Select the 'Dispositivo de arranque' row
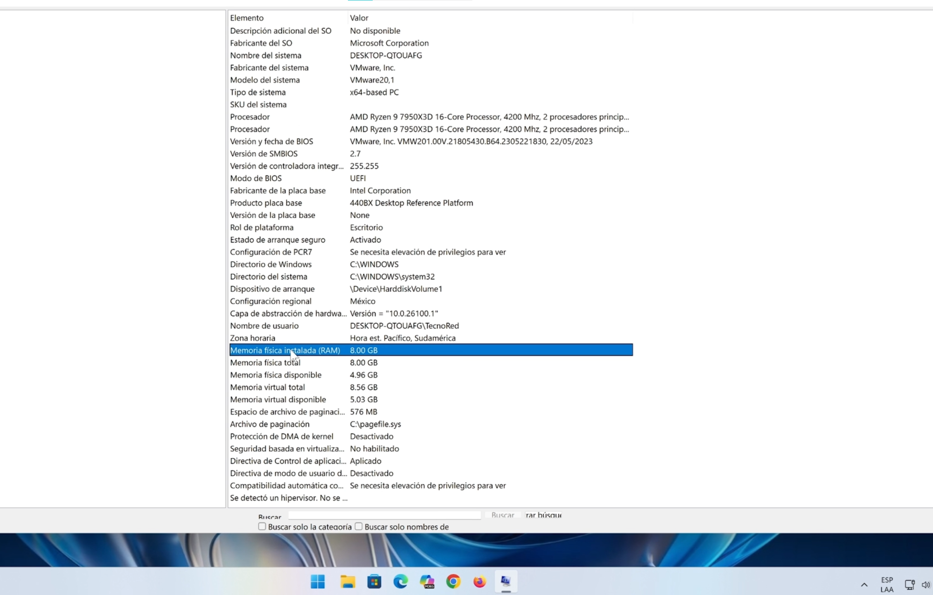 coord(431,289)
